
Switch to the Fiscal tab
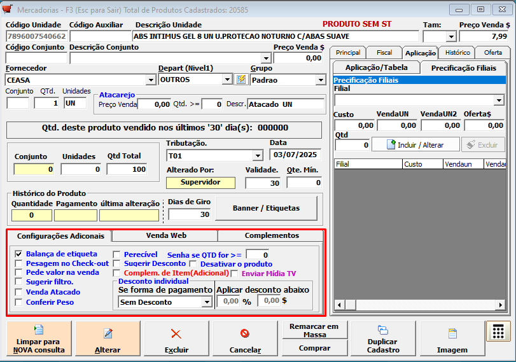coord(384,53)
